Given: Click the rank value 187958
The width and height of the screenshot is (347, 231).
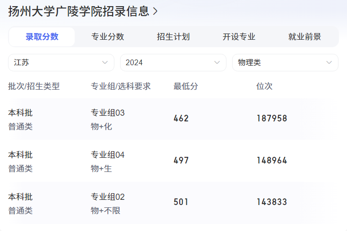Looking at the screenshot, I should pyautogui.click(x=272, y=119).
